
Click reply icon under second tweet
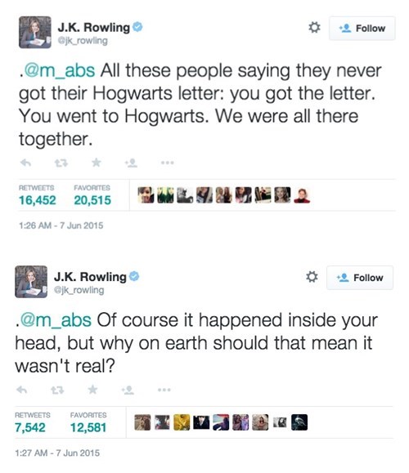coord(22,390)
